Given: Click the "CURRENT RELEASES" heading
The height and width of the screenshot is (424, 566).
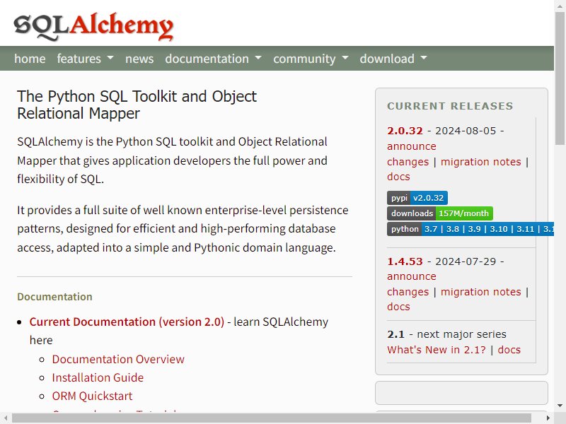Looking at the screenshot, I should tap(450, 106).
